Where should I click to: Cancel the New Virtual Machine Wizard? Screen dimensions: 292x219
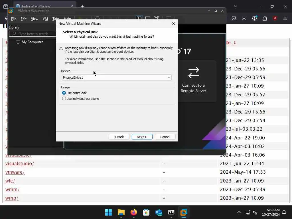point(165,137)
